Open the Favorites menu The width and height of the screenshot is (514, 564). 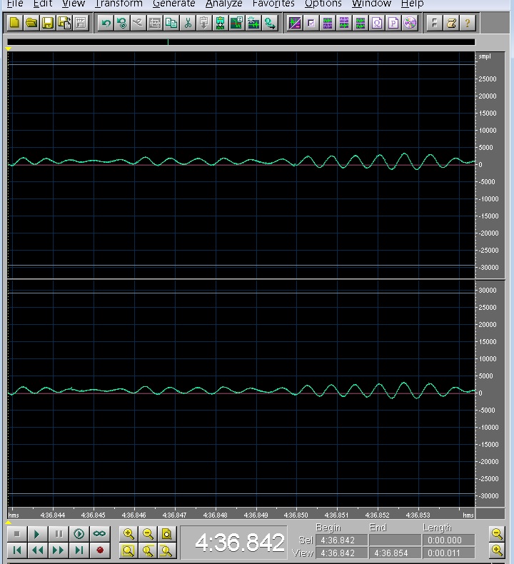click(273, 4)
